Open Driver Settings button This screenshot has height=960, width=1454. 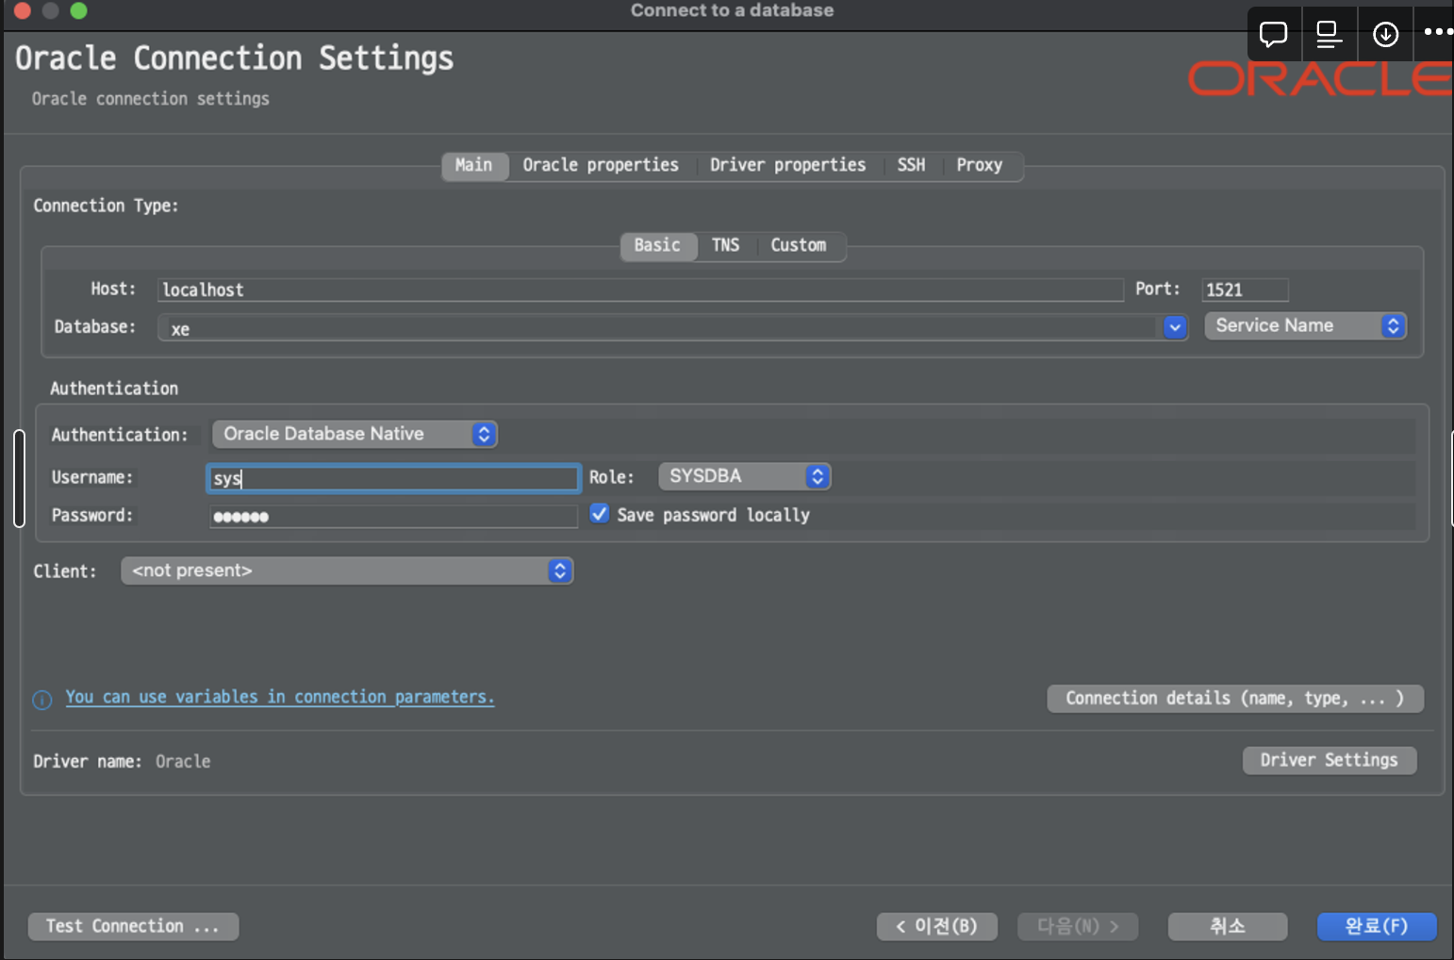pos(1330,760)
